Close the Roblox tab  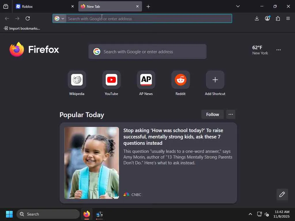[73, 6]
